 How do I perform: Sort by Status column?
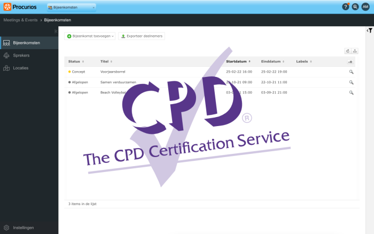point(76,61)
